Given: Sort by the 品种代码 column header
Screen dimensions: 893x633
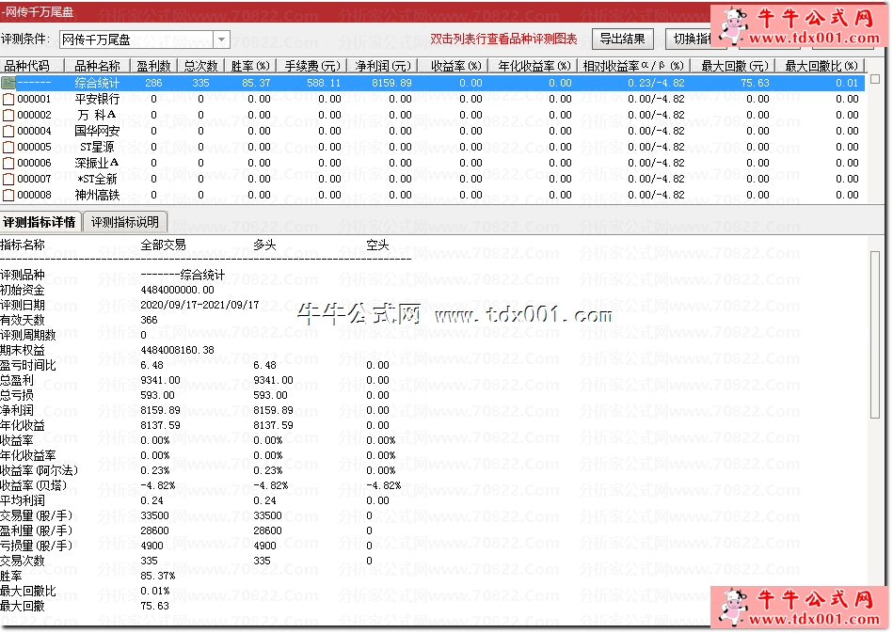Looking at the screenshot, I should coord(32,66).
